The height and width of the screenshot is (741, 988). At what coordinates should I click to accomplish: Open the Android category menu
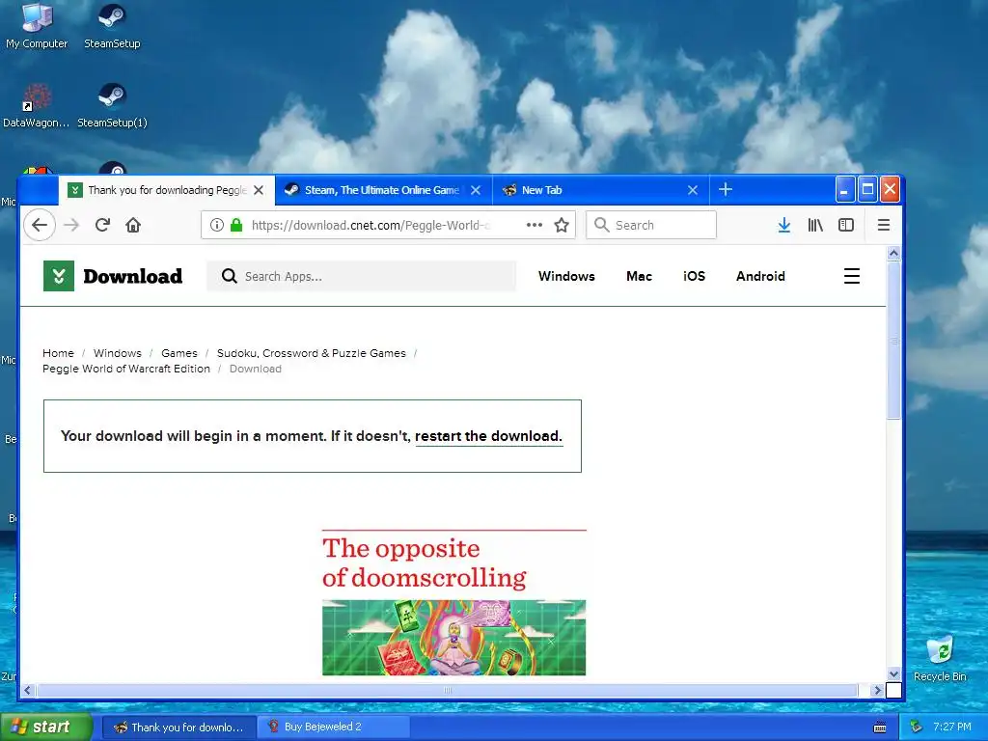click(x=760, y=276)
